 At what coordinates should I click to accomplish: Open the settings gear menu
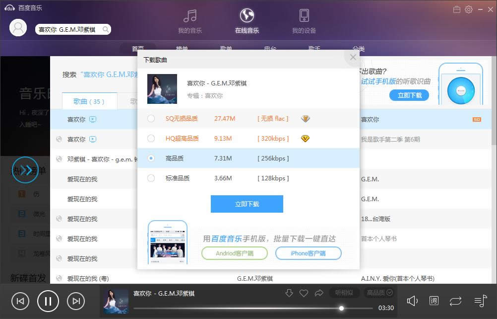pos(468,9)
